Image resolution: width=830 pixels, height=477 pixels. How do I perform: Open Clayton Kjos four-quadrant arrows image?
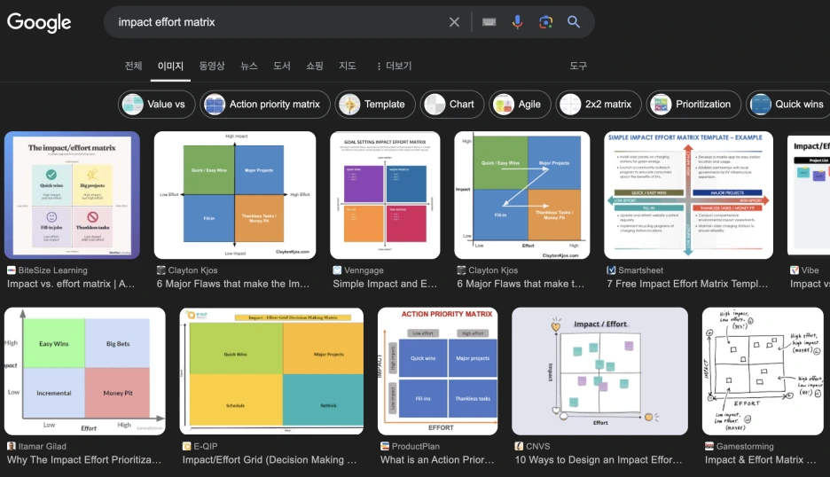tap(235, 195)
